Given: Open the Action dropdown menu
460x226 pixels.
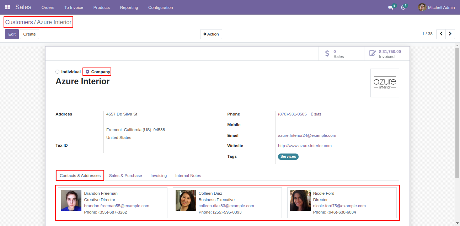Looking at the screenshot, I should [211, 34].
